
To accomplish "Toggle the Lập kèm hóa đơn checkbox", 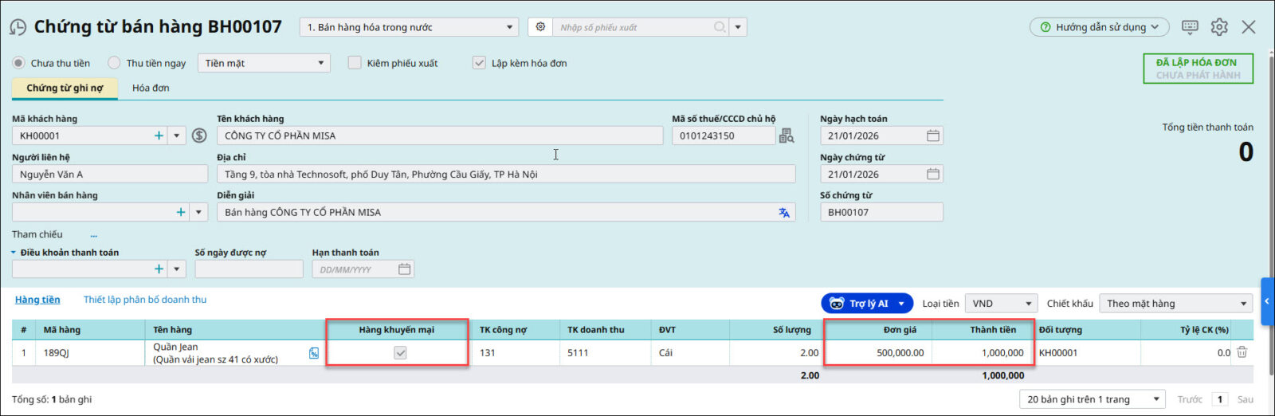I will pyautogui.click(x=479, y=63).
